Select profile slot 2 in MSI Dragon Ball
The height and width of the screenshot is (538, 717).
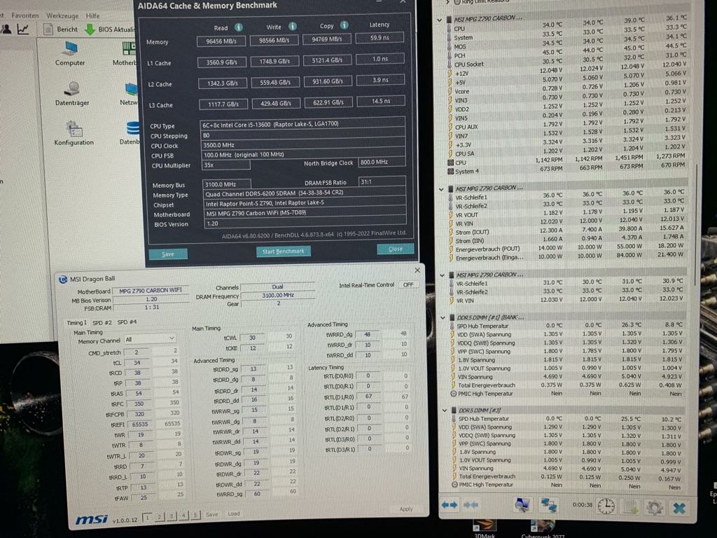(x=159, y=516)
